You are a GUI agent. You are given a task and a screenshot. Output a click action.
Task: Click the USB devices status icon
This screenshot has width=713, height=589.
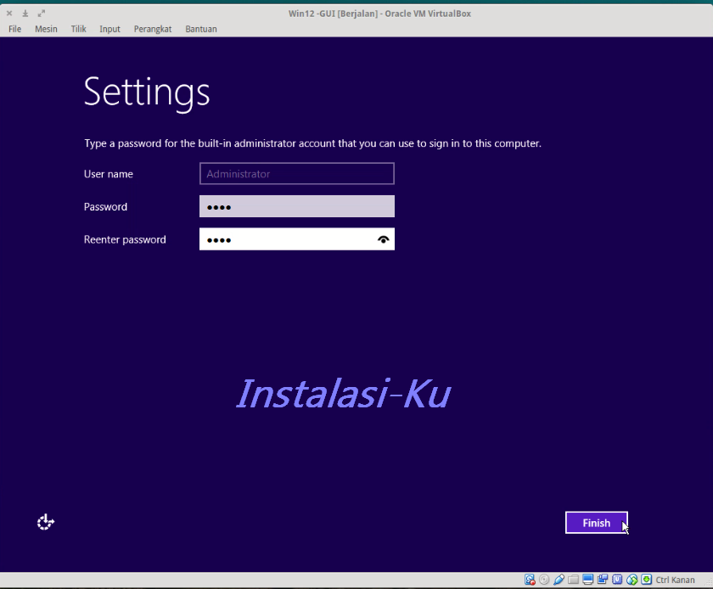pos(559,580)
